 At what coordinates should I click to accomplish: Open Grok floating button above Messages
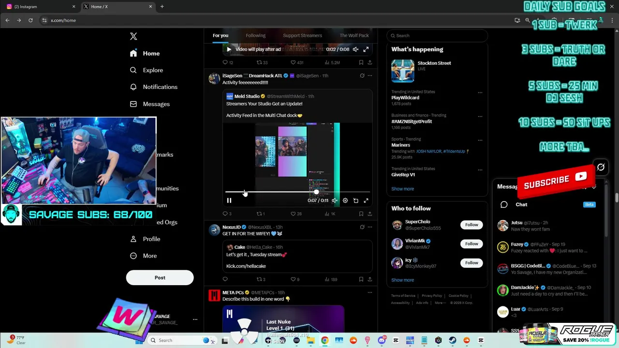(x=601, y=167)
